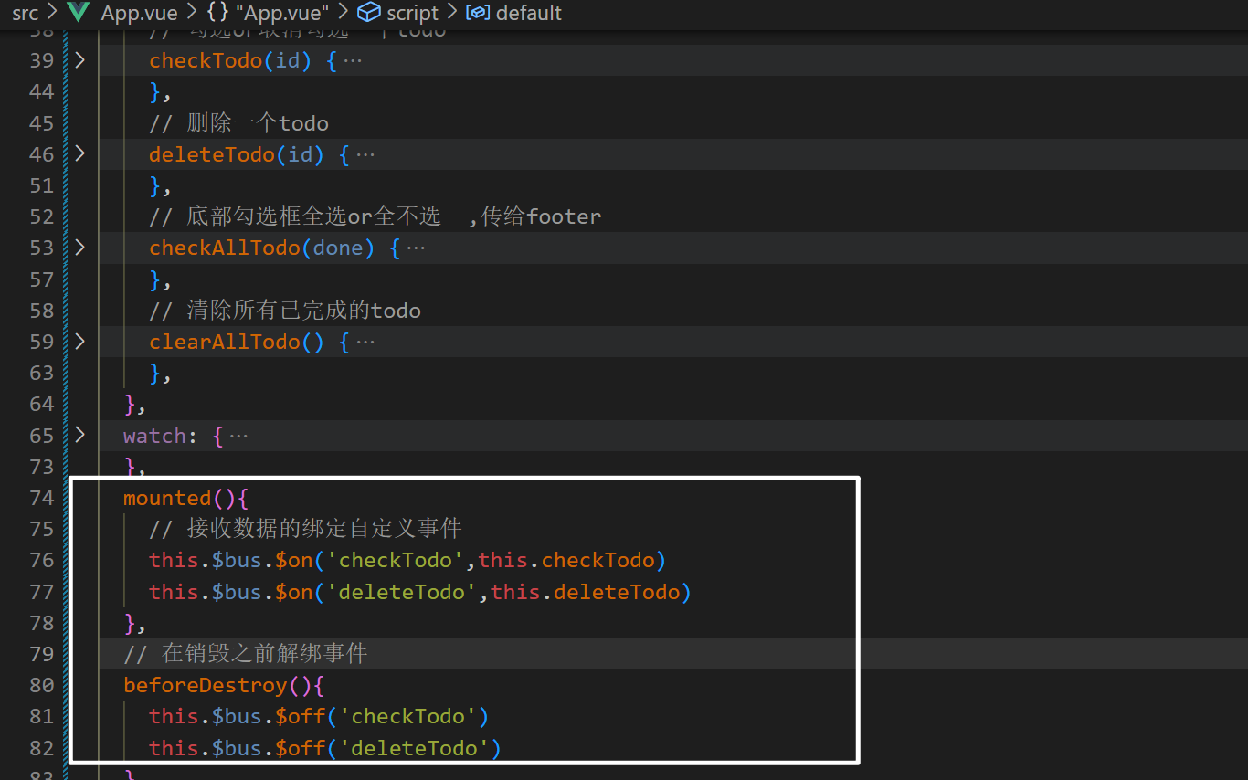Click this.deleteTodo argument on line 77

[586, 592]
